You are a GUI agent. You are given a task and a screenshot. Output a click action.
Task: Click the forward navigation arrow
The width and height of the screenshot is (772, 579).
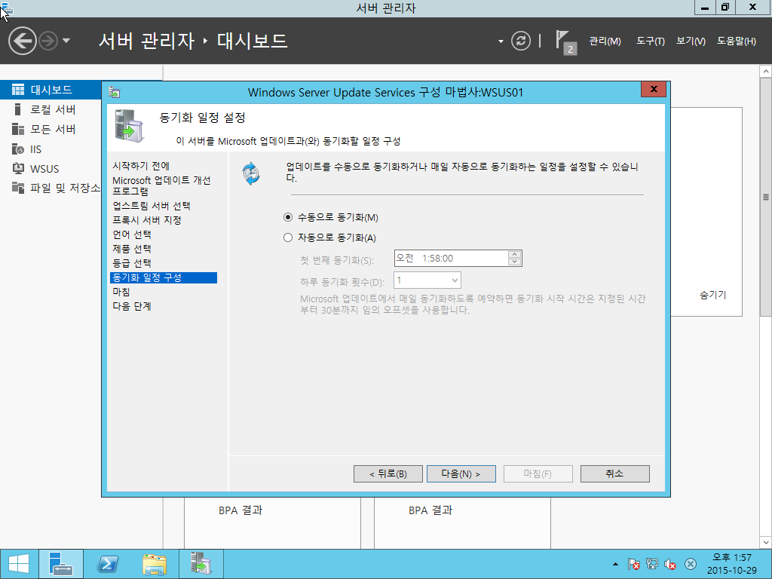point(48,41)
